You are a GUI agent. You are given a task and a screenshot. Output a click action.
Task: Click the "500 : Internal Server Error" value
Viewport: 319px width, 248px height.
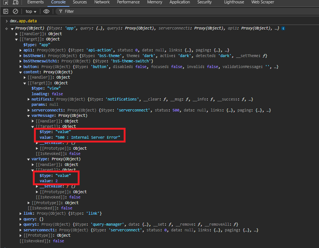coord(88,138)
